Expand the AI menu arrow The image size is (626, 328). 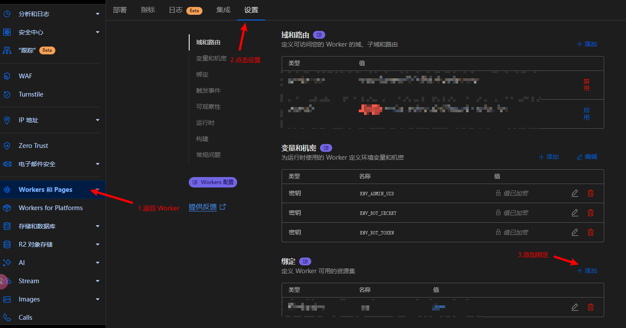point(98,263)
